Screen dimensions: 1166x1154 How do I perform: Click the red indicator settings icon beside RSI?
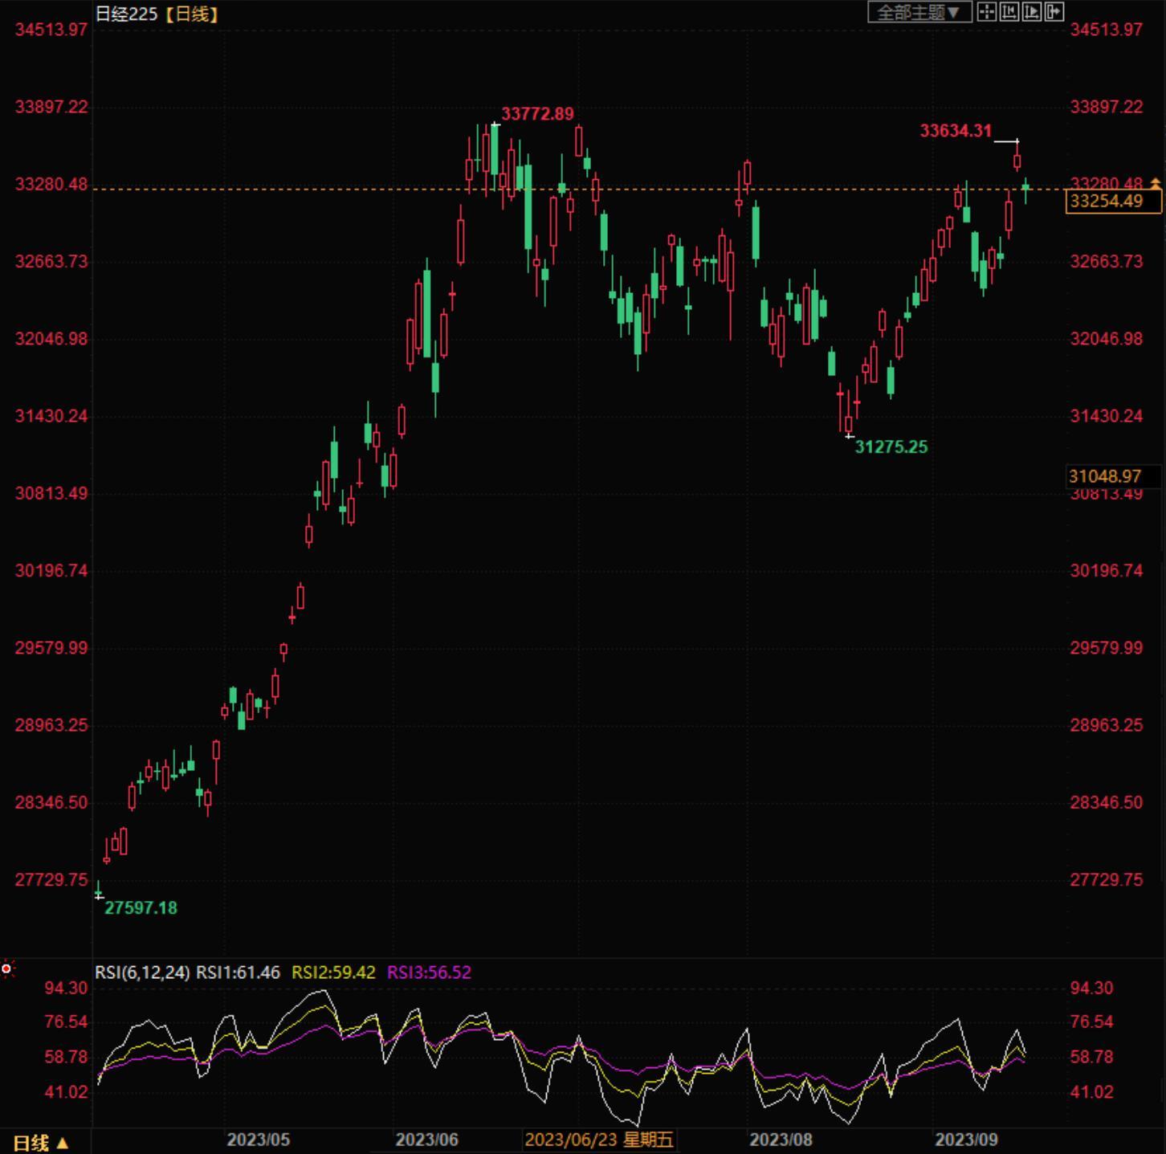click(7, 969)
